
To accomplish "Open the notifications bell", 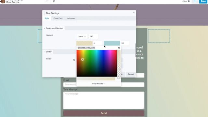I will click(x=54, y=1).
